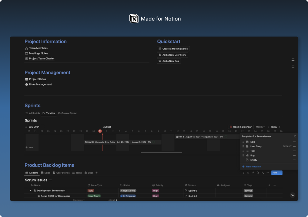Viewport: 308px width, 217px height.
Task: Click the expand full-page icon
Action: coord(263,173)
